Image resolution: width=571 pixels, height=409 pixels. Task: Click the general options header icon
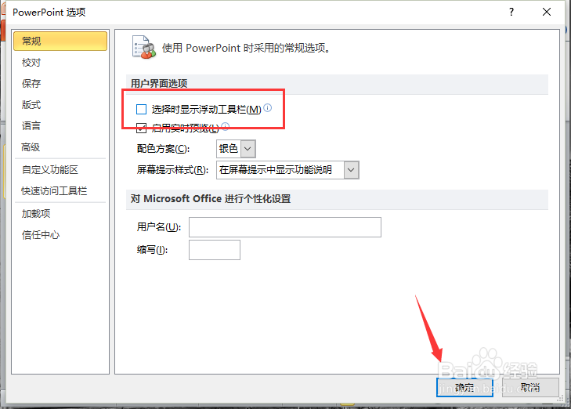pyautogui.click(x=144, y=47)
